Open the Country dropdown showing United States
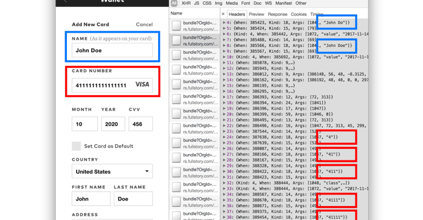This screenshot has width=423, height=220. point(112,171)
